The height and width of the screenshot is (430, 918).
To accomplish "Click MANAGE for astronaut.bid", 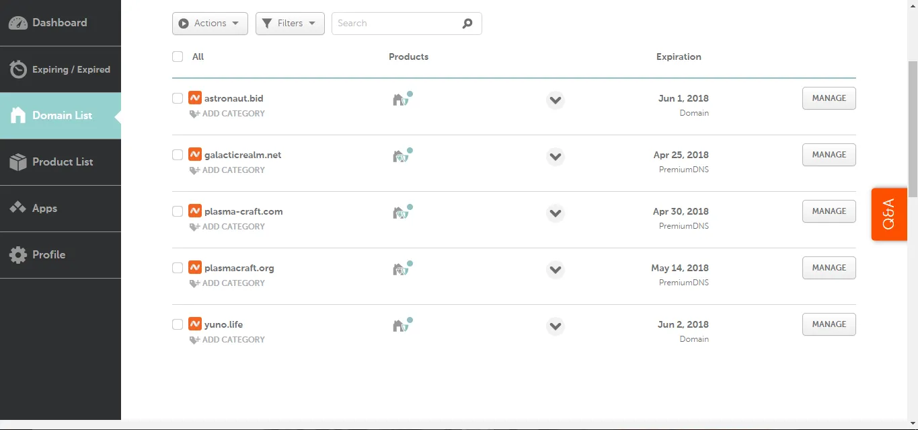I will tap(829, 98).
